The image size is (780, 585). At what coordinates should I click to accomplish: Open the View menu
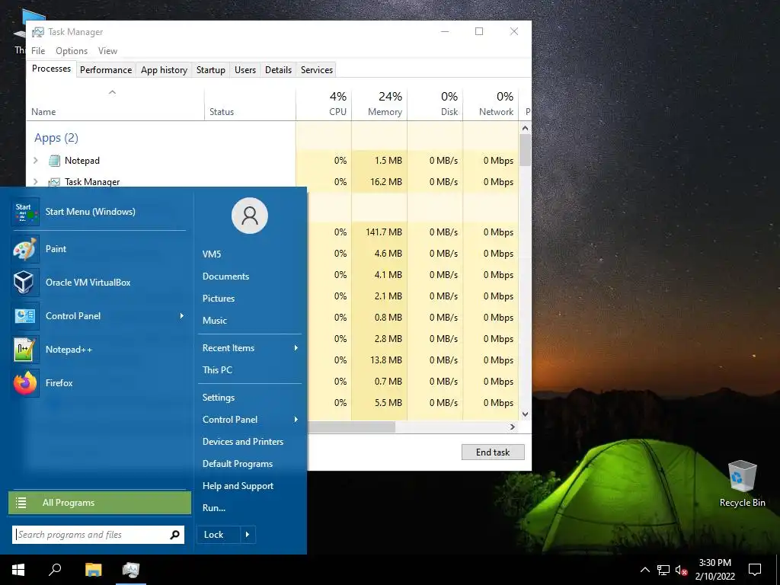click(x=107, y=51)
